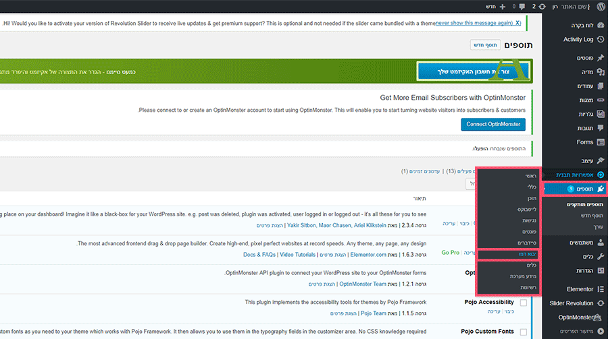Open the OptinMonster sidebar icon

(x=598, y=317)
